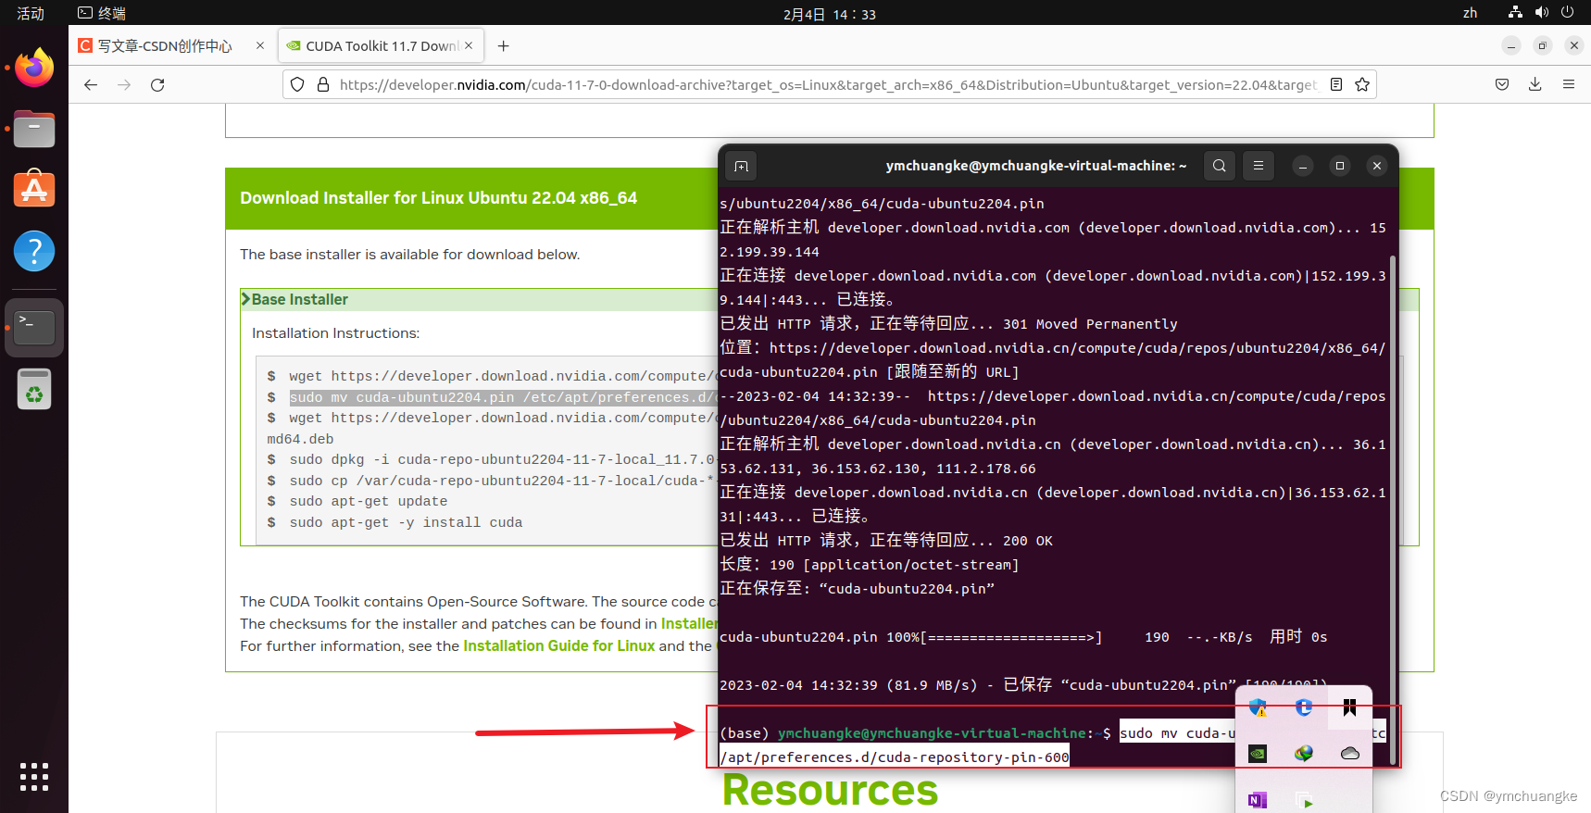Click the terminal title ymchuangke@ymchuangke-virtual-machine
This screenshot has width=1591, height=813.
1035,166
